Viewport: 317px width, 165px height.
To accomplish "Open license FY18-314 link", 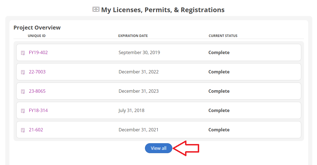I will [x=38, y=110].
